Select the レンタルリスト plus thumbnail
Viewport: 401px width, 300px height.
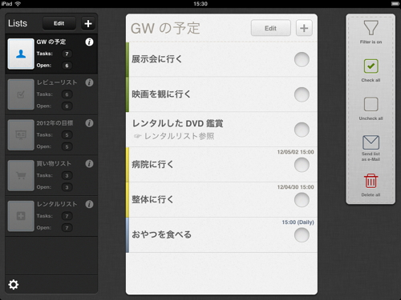[21, 216]
